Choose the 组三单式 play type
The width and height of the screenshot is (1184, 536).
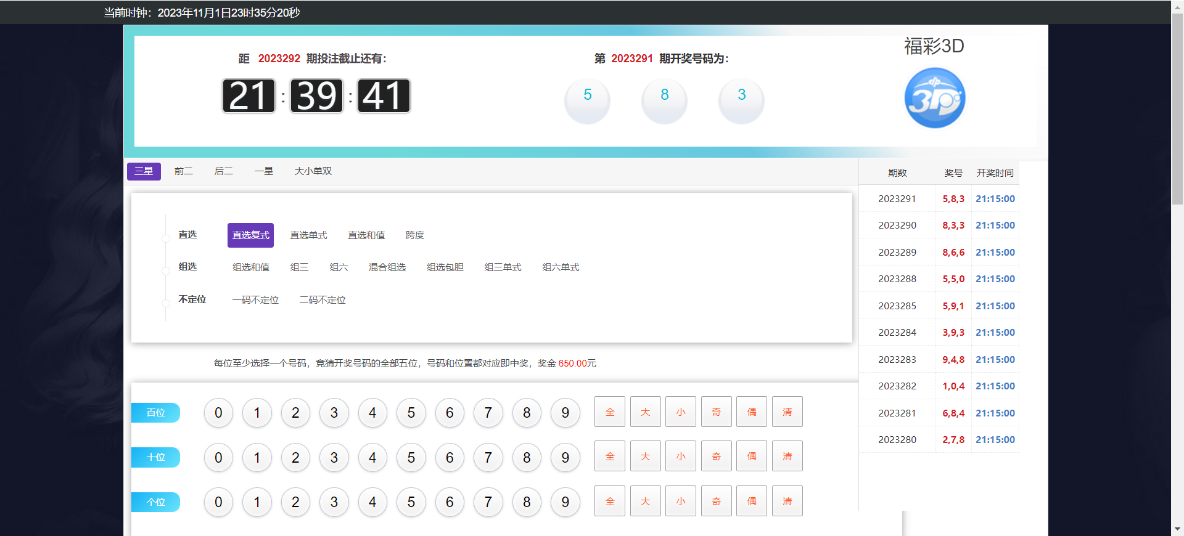pyautogui.click(x=503, y=267)
